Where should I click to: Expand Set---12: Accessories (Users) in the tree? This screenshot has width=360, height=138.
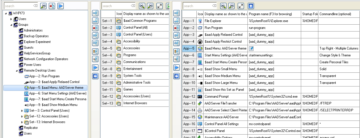pyautogui.click(x=22, y=116)
